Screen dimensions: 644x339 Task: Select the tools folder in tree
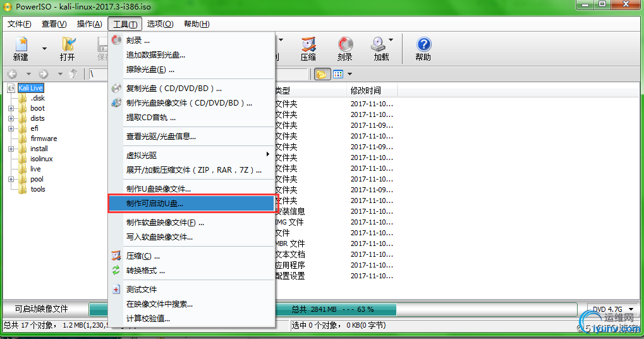tap(38, 189)
